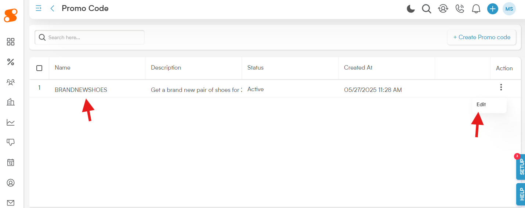Image resolution: width=525 pixels, height=208 pixels.
Task: Open the phone call icon
Action: (x=460, y=9)
